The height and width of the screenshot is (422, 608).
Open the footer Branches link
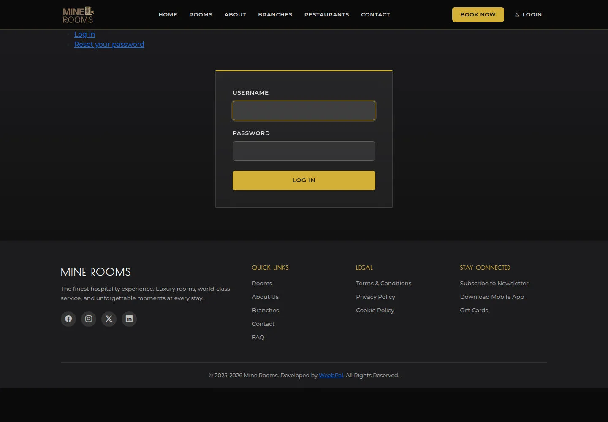tap(266, 310)
